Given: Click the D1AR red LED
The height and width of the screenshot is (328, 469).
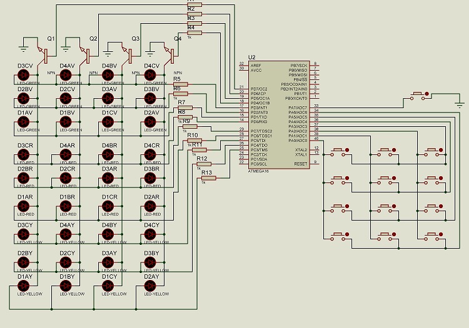Looking at the screenshot, I should (x=23, y=206).
